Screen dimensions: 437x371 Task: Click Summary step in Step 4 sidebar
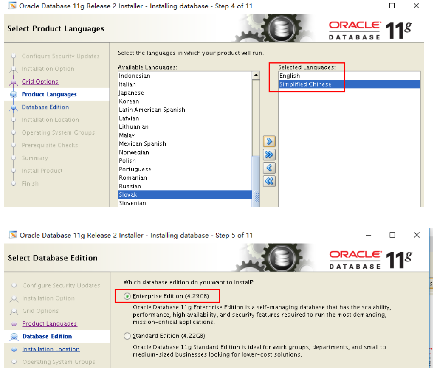tap(35, 158)
